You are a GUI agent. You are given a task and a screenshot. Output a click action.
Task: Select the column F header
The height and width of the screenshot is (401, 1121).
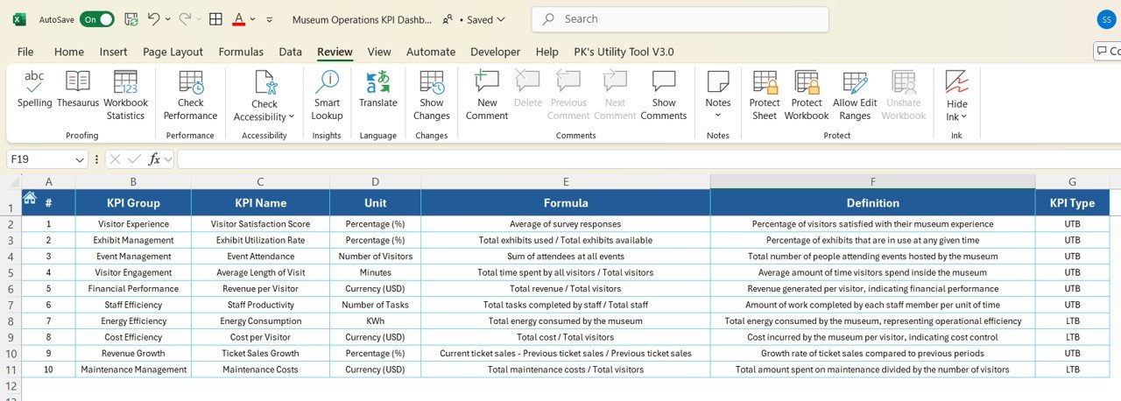(872, 181)
